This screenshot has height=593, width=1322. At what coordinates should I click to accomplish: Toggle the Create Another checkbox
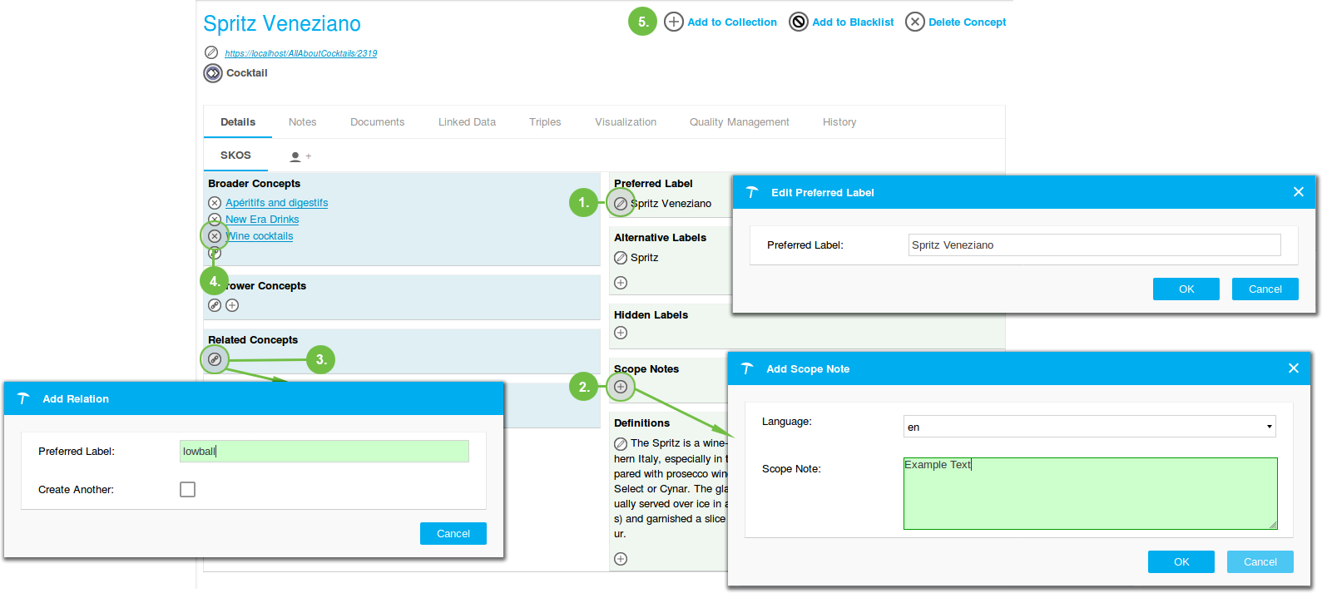(187, 489)
